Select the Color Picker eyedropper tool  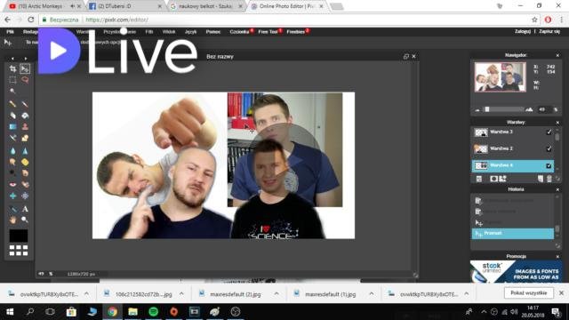point(12,209)
